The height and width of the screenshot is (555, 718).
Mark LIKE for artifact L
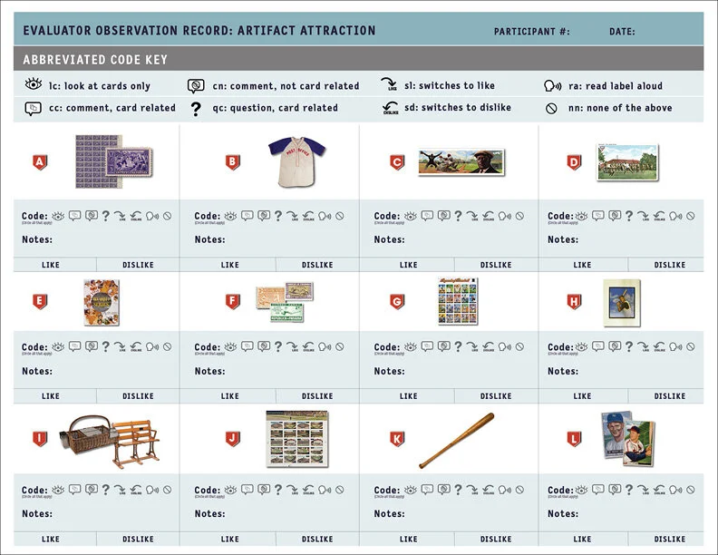pos(582,539)
